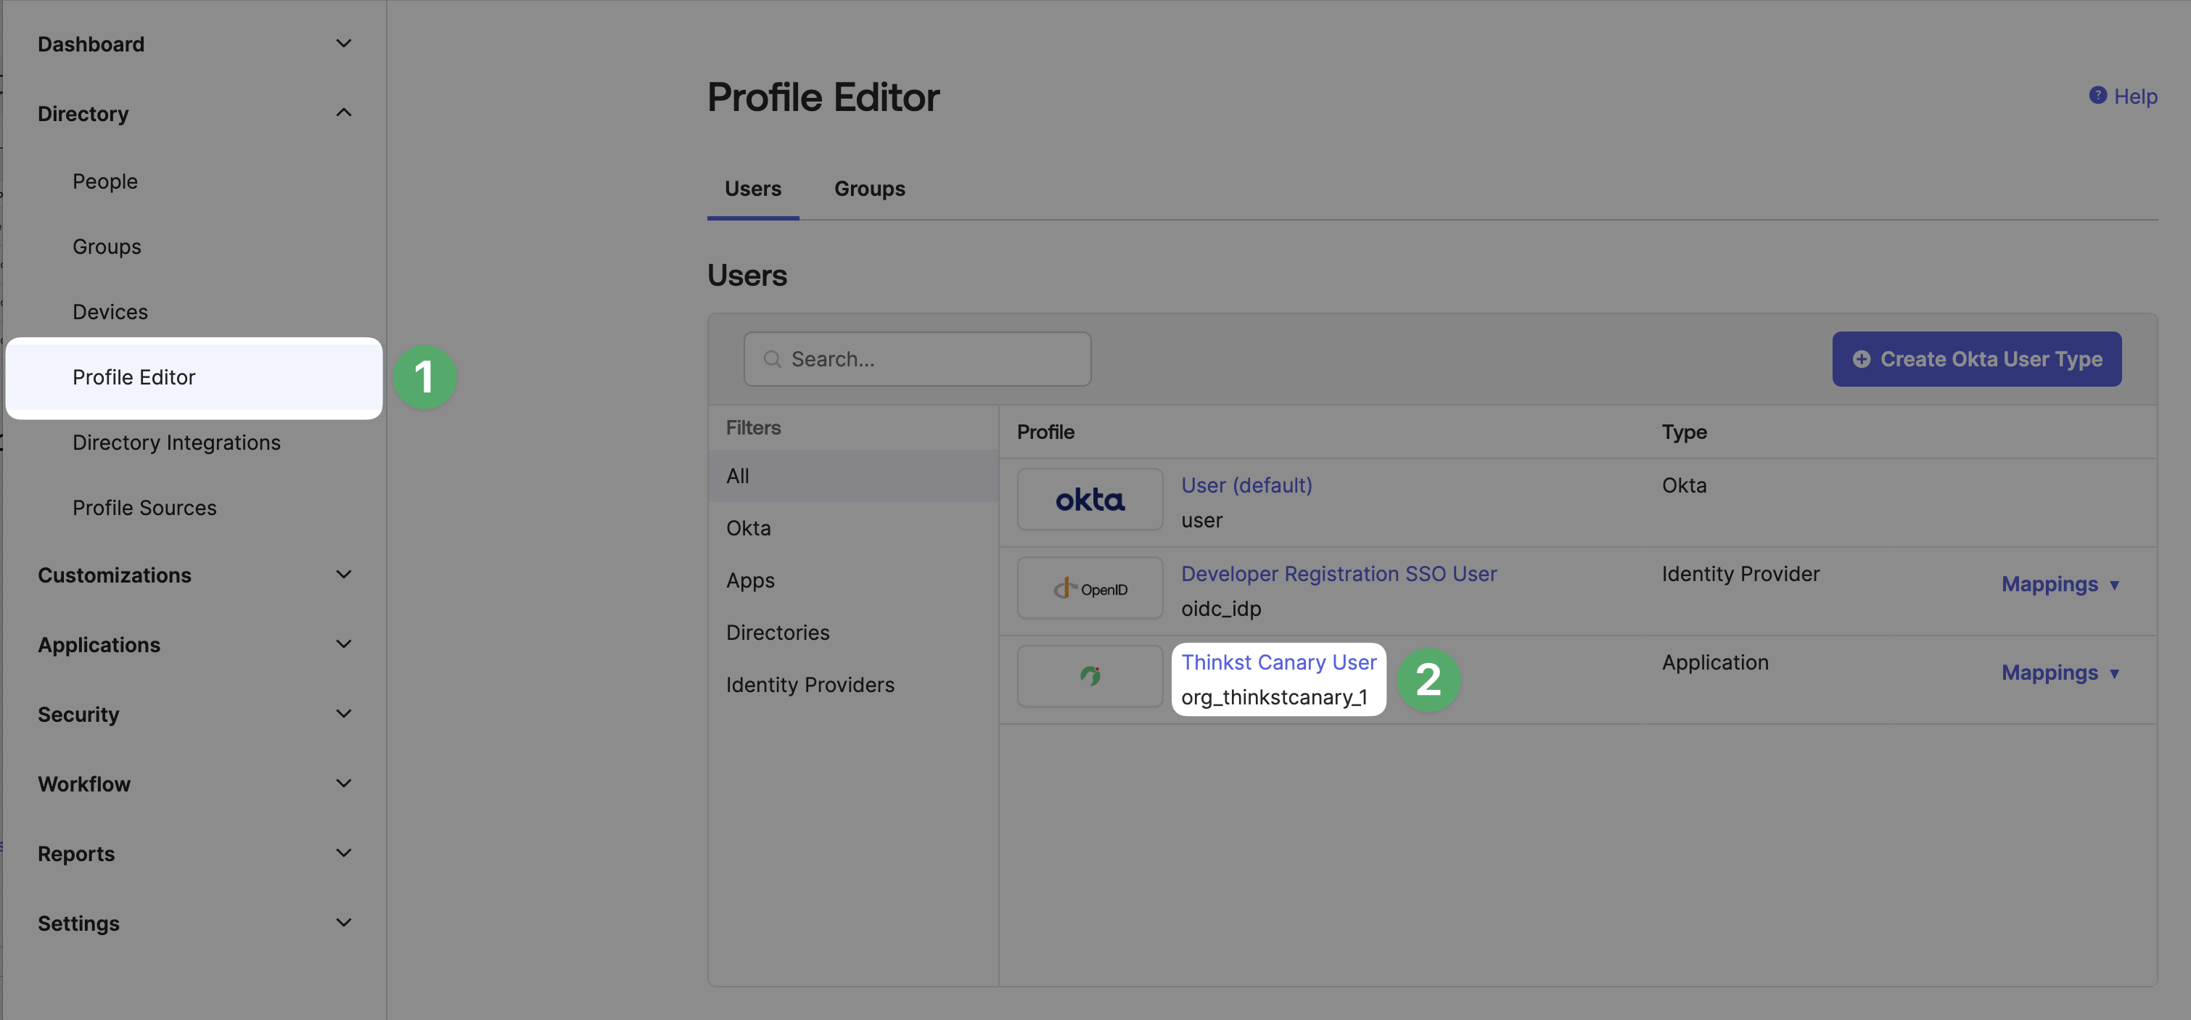Screen dimensions: 2191x1020
Task: Click the Type column header
Action: pyautogui.click(x=1684, y=432)
